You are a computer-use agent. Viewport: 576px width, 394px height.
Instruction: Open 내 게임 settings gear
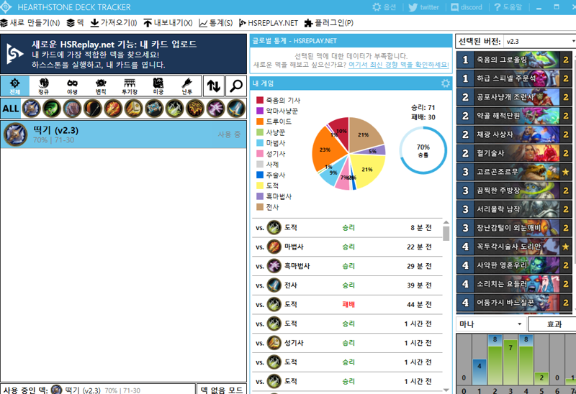(446, 83)
